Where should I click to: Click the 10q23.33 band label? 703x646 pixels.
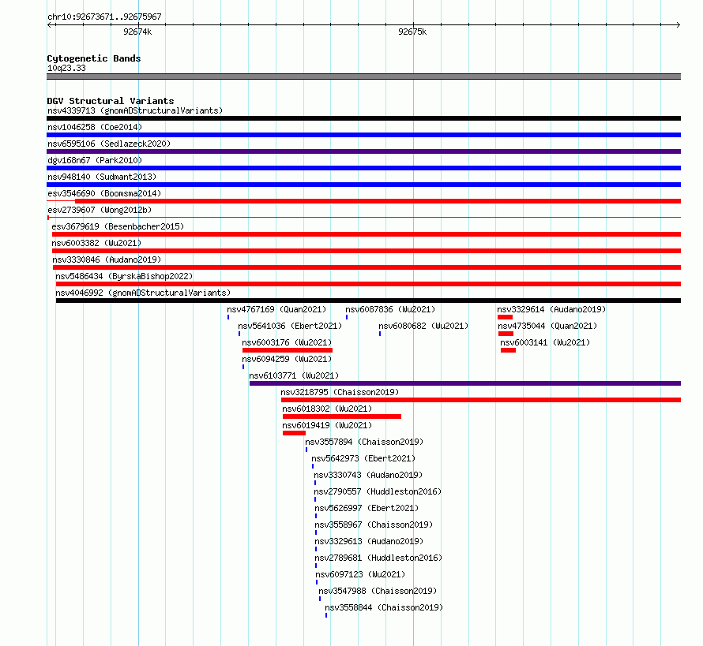pos(67,68)
